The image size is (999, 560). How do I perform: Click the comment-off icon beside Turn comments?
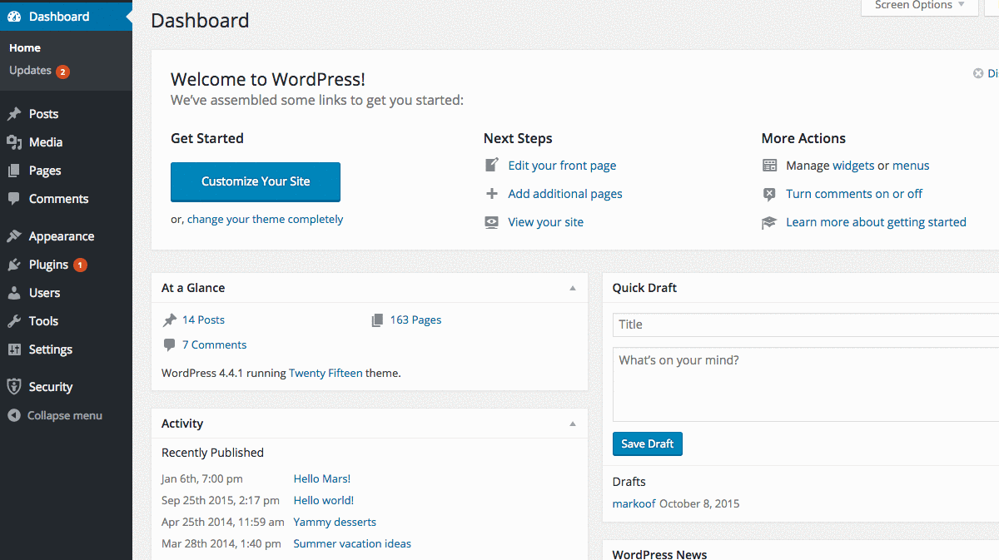pos(770,194)
